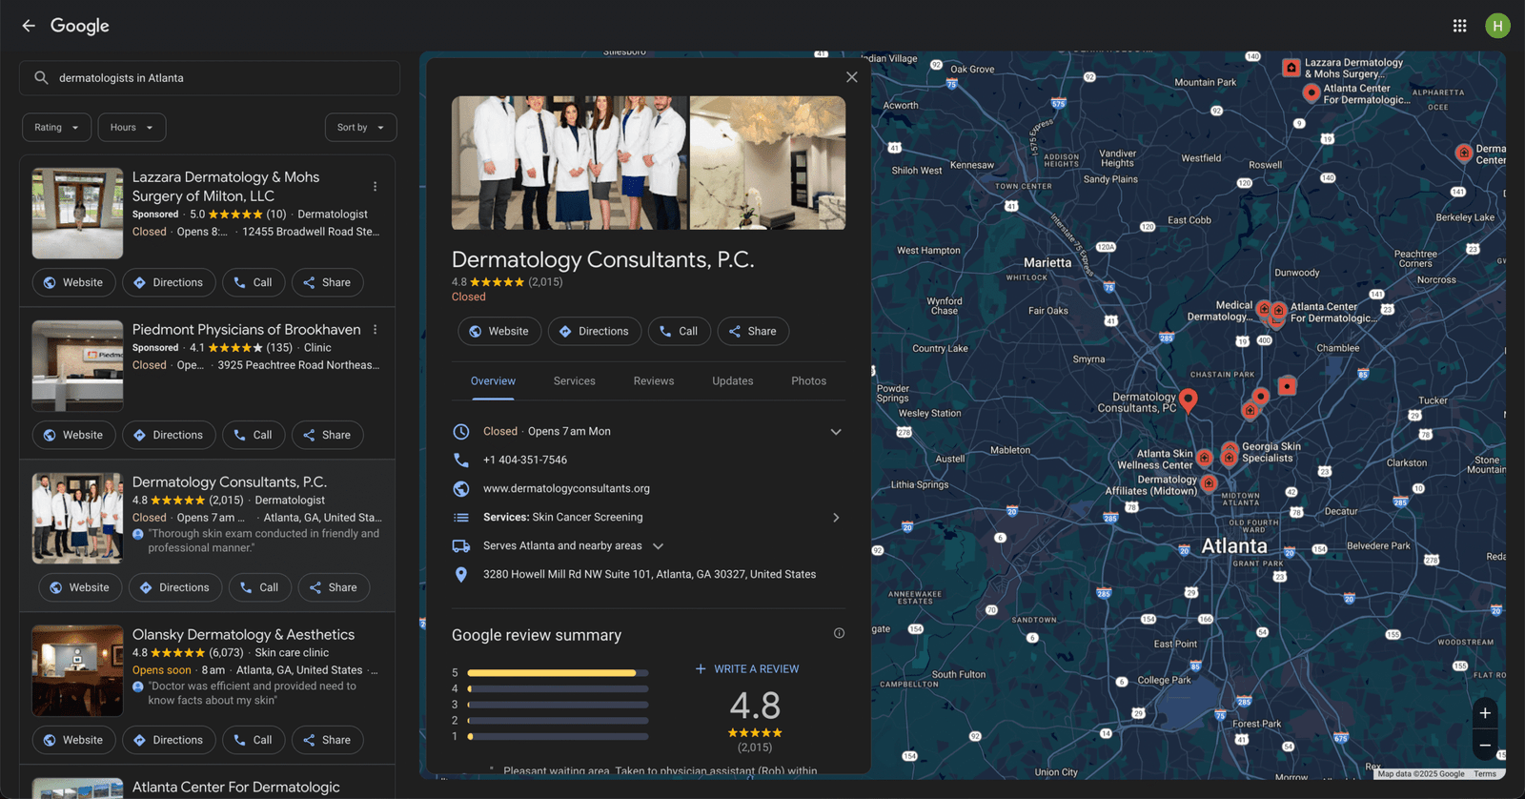Select the Atlanta Skin Wellness Center marker

pyautogui.click(x=1204, y=458)
